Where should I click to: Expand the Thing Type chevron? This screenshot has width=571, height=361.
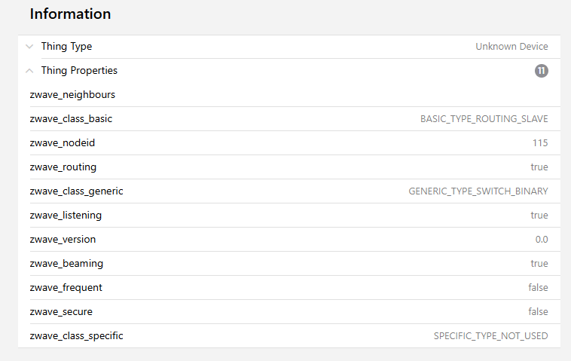coord(29,47)
